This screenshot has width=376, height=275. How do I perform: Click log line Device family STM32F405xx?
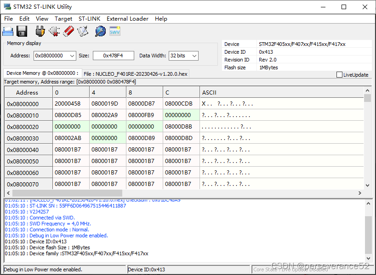click(76, 253)
